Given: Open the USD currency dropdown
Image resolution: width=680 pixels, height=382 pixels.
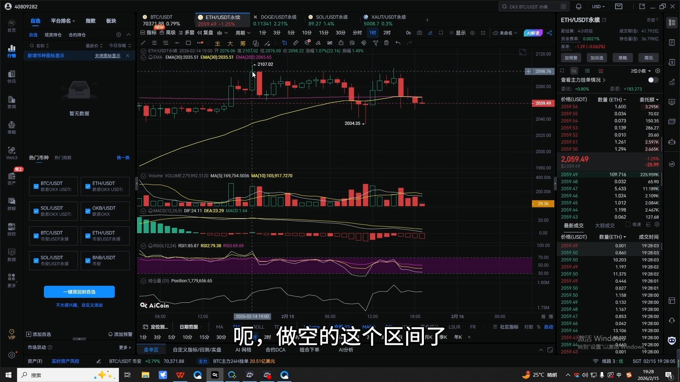Looking at the screenshot, I should pos(599,6).
